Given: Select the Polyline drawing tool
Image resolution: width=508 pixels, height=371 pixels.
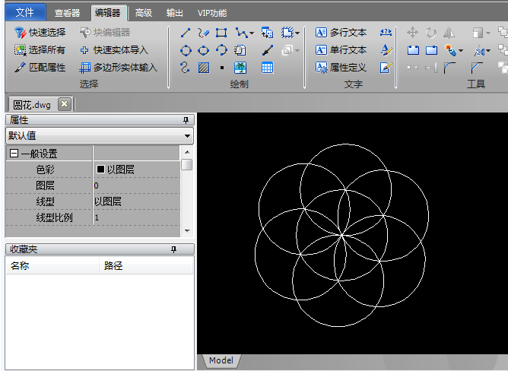Looking at the screenshot, I should pos(241,33).
